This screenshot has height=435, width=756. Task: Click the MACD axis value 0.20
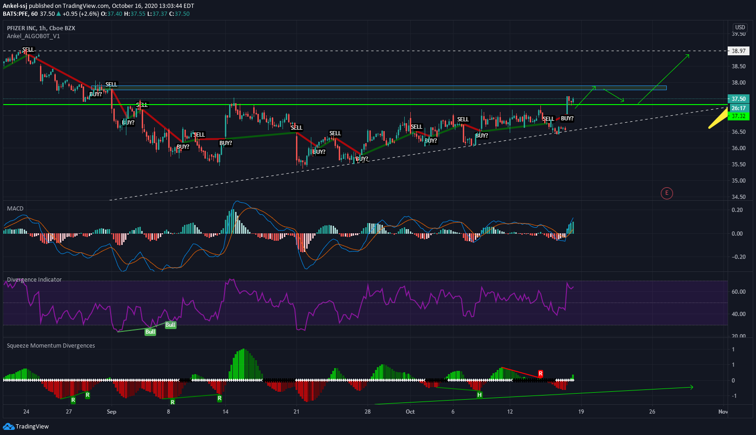click(737, 210)
